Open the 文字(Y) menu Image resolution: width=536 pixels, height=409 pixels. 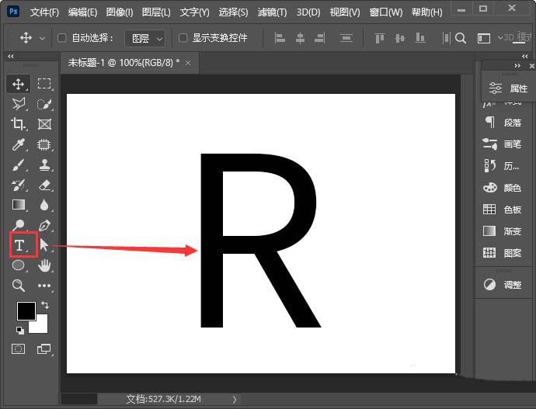[x=194, y=12]
